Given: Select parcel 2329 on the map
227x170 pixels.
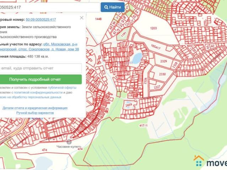Looking at the screenshot, I should pyautogui.click(x=164, y=61).
